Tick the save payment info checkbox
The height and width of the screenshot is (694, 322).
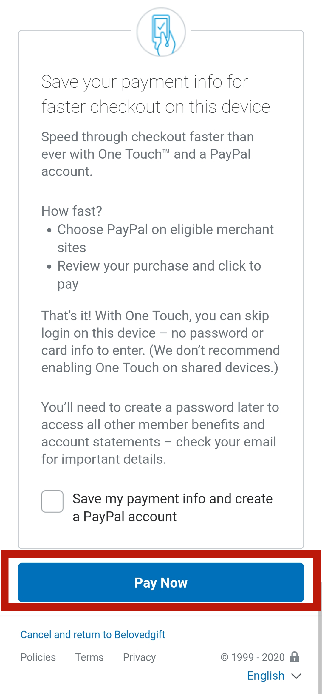coord(52,501)
